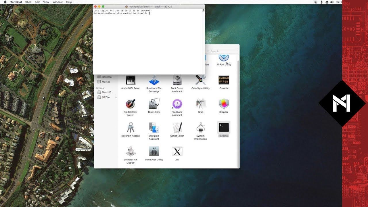This screenshot has height=207, width=368.
Task: Open ColorSync Utility
Action: pyautogui.click(x=200, y=80)
